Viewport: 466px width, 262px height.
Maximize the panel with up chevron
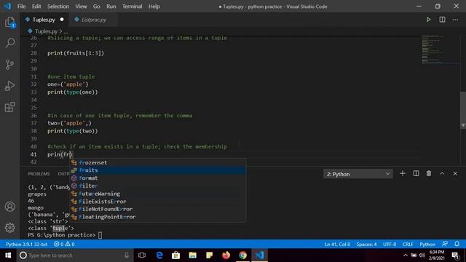[442, 173]
